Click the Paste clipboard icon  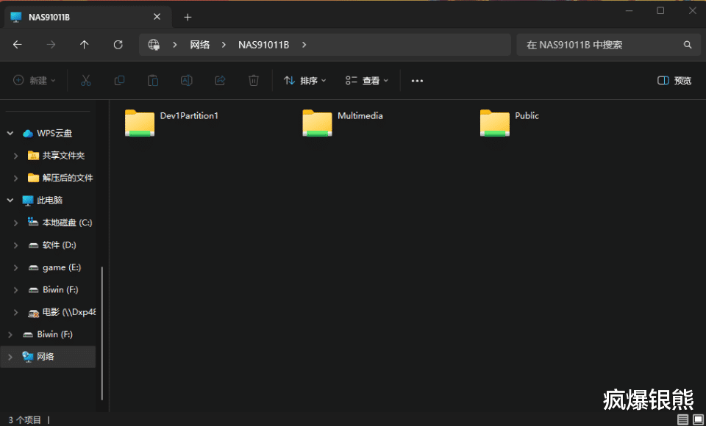click(x=153, y=81)
